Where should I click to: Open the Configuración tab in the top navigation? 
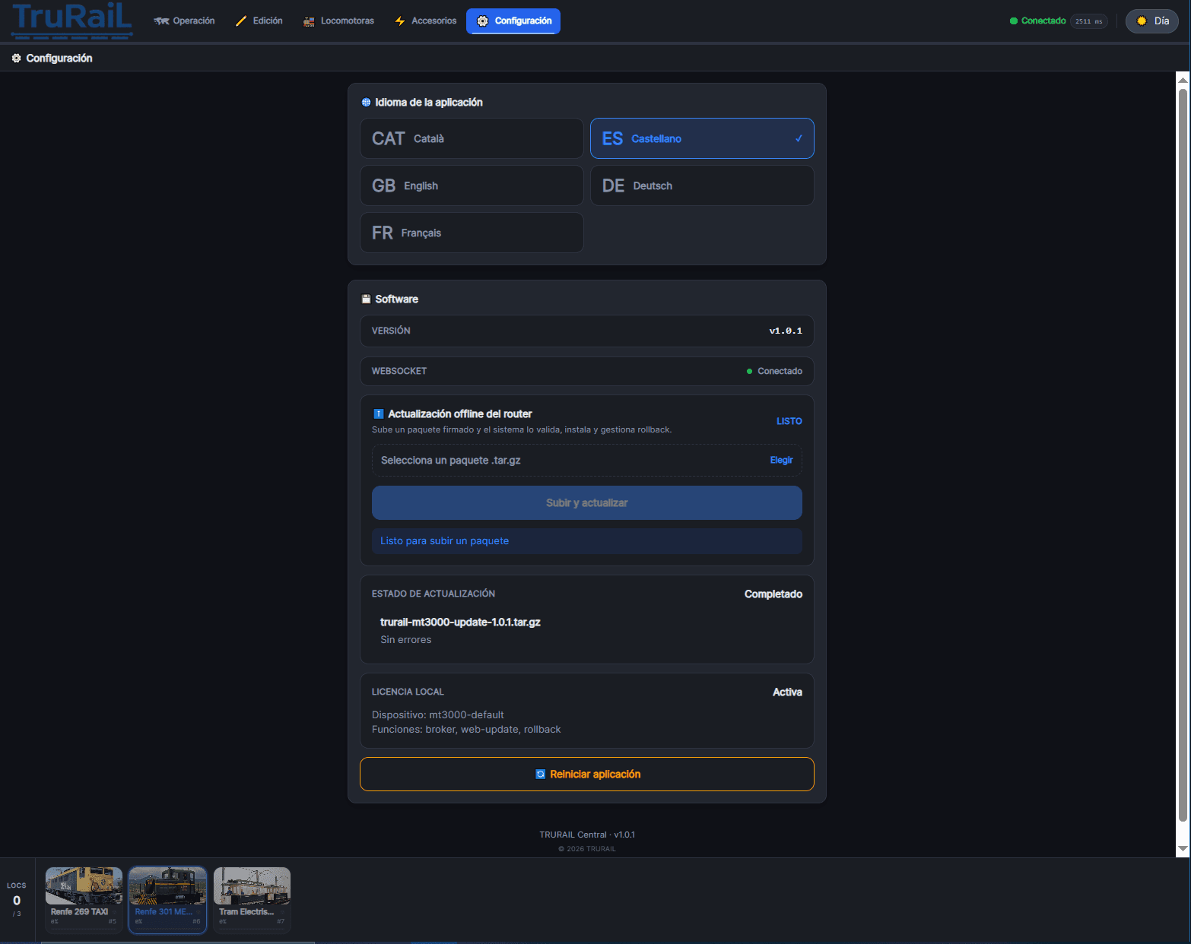click(x=513, y=21)
